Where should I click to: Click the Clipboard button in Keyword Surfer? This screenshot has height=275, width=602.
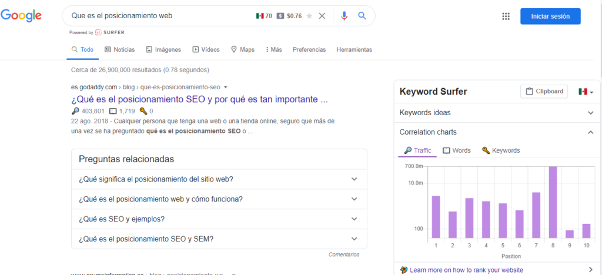544,91
